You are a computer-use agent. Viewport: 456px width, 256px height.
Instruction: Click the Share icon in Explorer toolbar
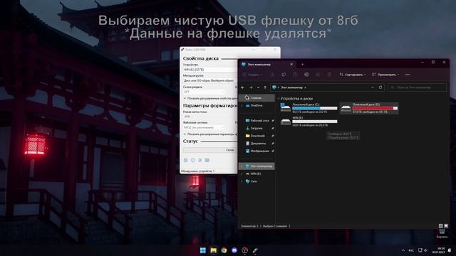pyautogui.click(x=318, y=75)
